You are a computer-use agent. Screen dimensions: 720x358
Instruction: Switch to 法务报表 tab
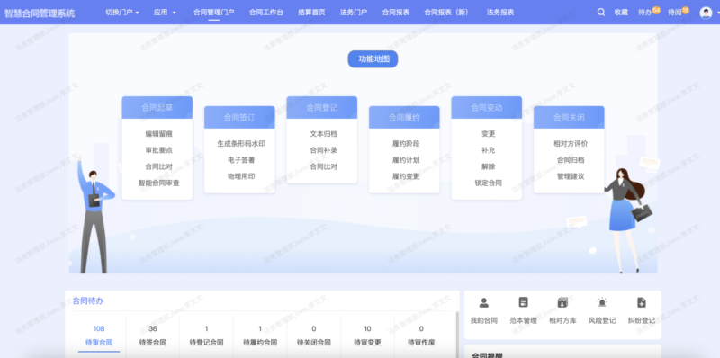pyautogui.click(x=500, y=13)
